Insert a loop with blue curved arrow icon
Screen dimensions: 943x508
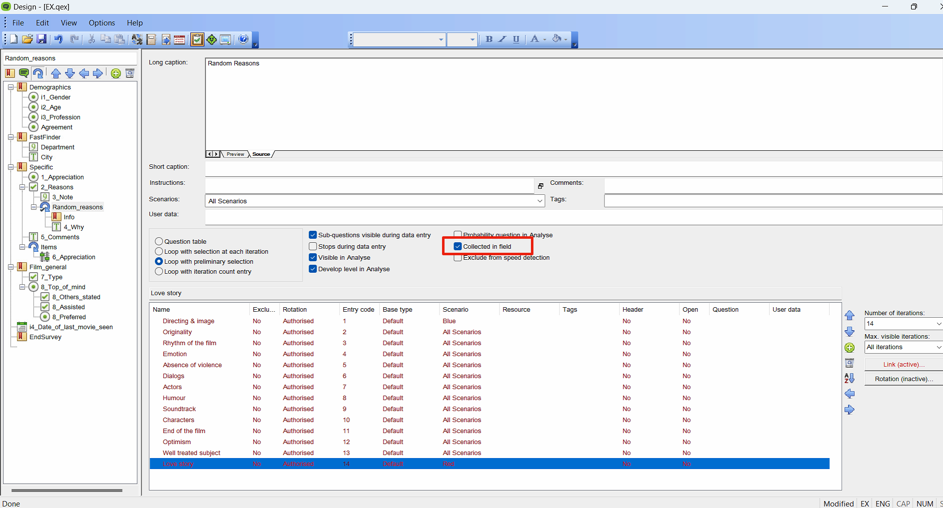pyautogui.click(x=38, y=73)
